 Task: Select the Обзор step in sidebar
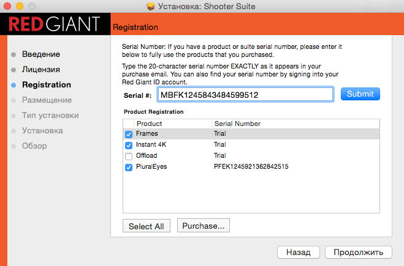(34, 146)
